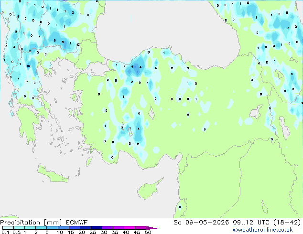Click the '10' precipitation value on the map
This screenshot has height=234, width=303.
click(x=28, y=66)
